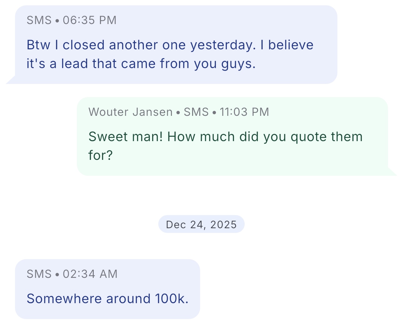This screenshot has width=403, height=320.
Task: Click the SMS label beside 06:35 PM
Action: [x=39, y=20]
